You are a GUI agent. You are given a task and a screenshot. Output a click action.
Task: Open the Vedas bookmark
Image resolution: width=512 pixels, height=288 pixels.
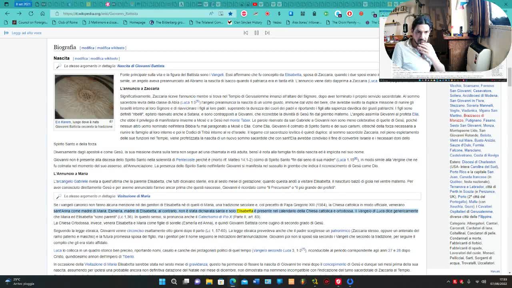(274, 22)
